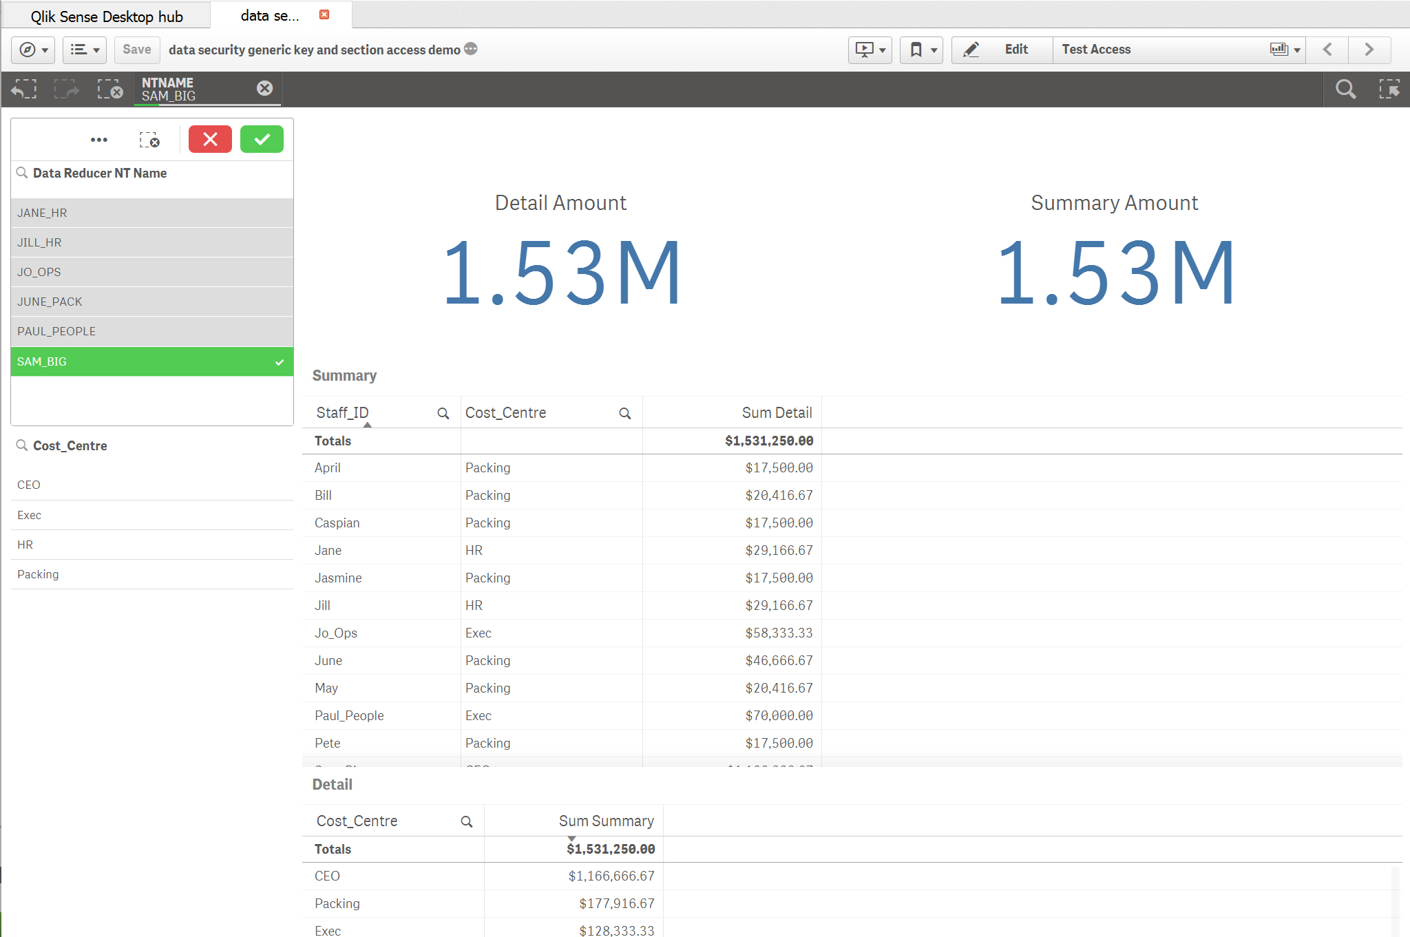
Task: Select June in the Summary table
Action: click(328, 660)
